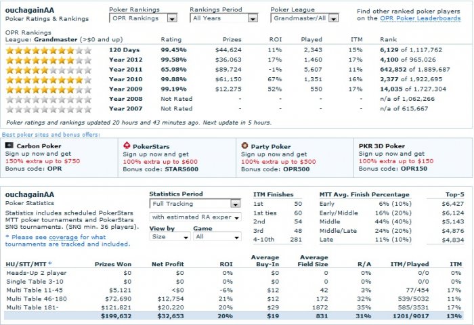Click the Single Table 3-10 row

pos(234,282)
